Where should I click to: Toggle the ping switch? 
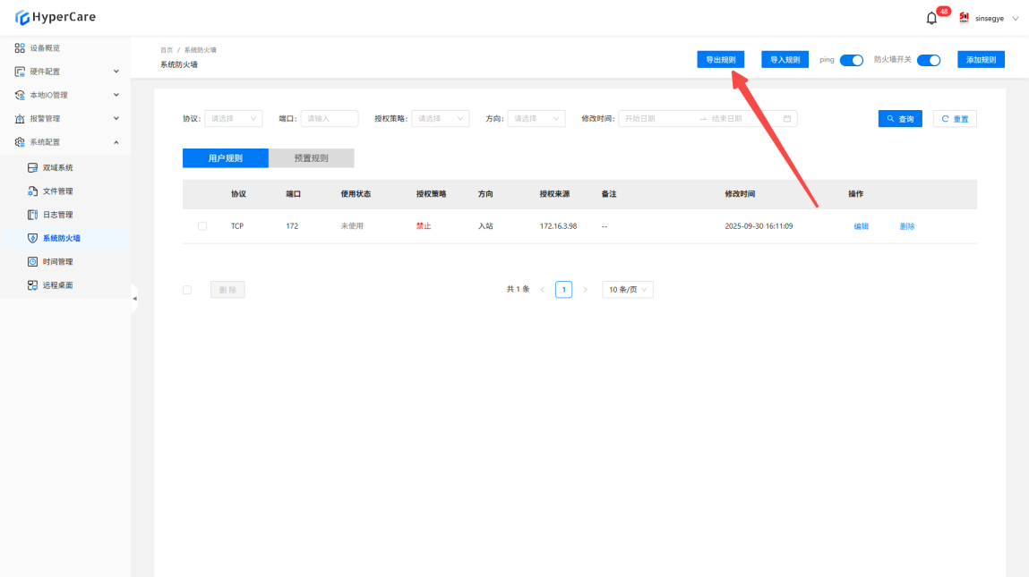tap(851, 60)
